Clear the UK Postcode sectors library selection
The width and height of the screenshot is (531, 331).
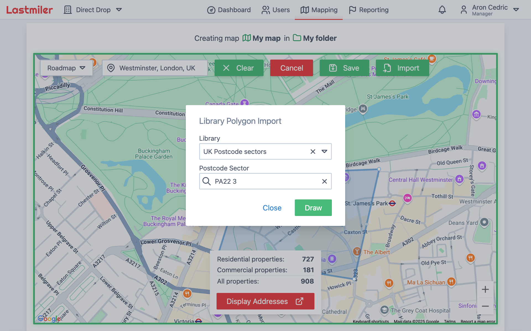click(313, 151)
